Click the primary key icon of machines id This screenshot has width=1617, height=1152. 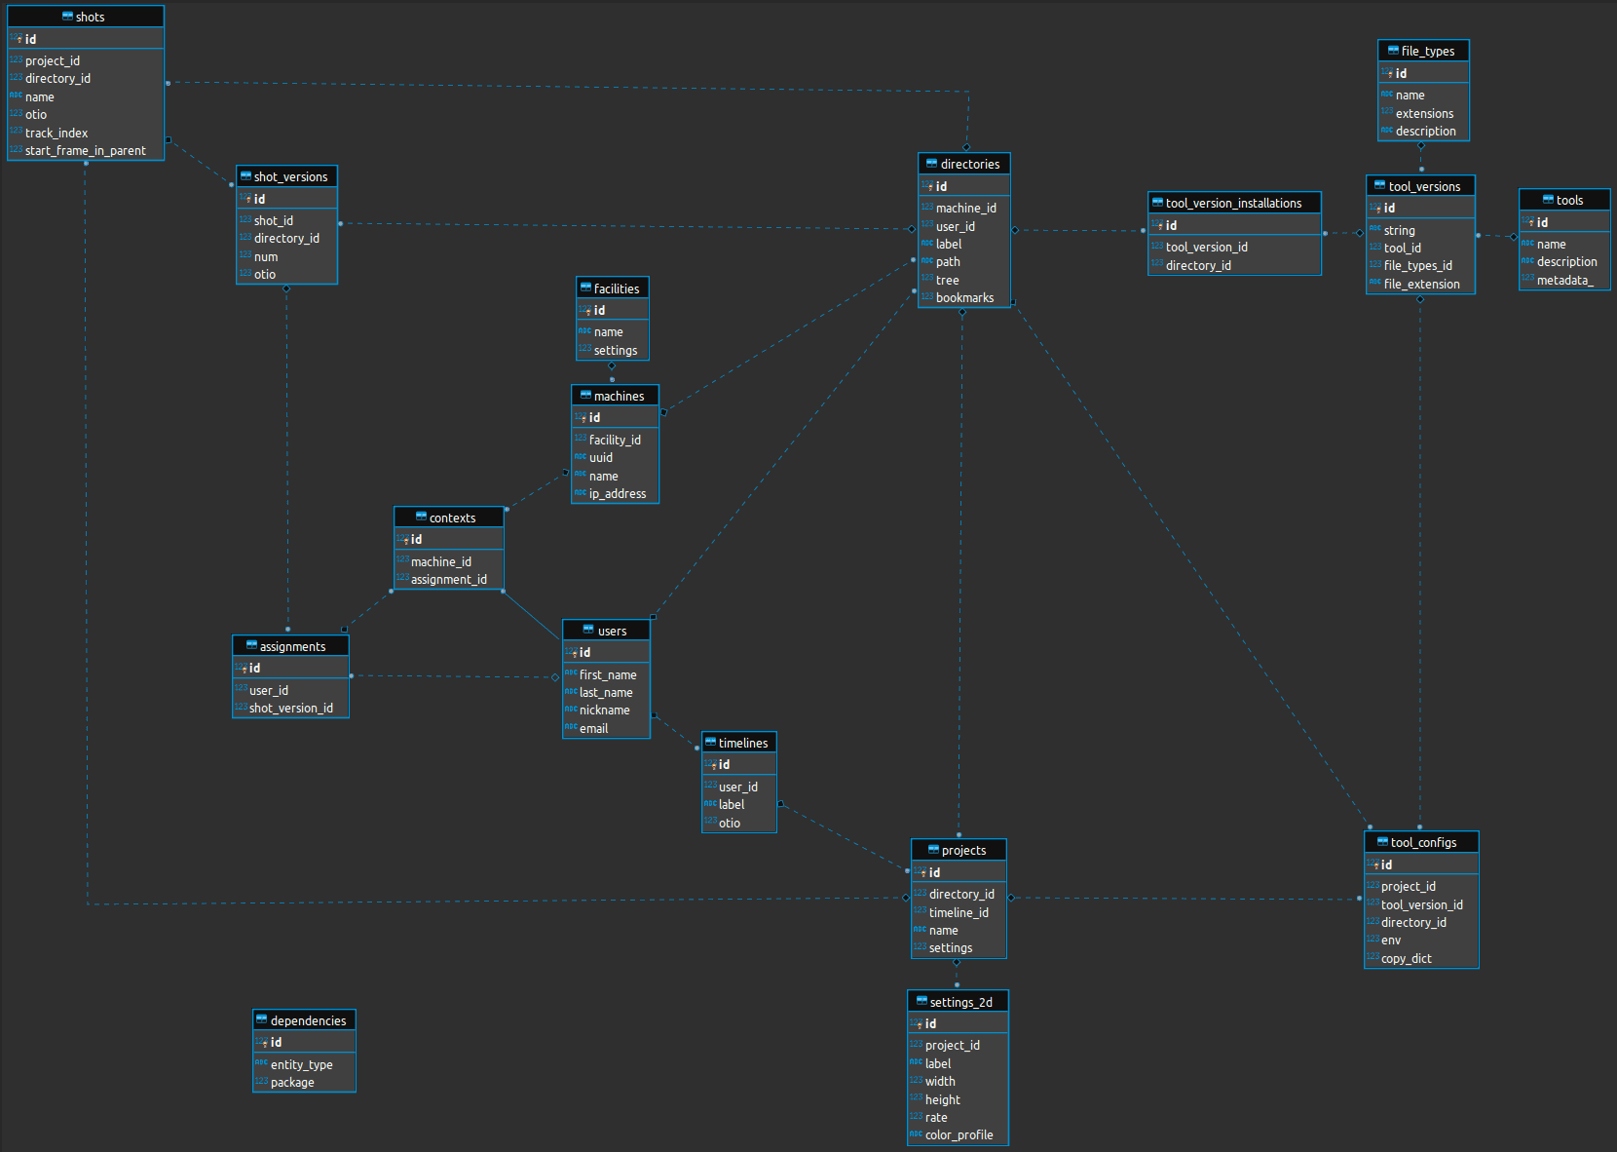point(581,417)
